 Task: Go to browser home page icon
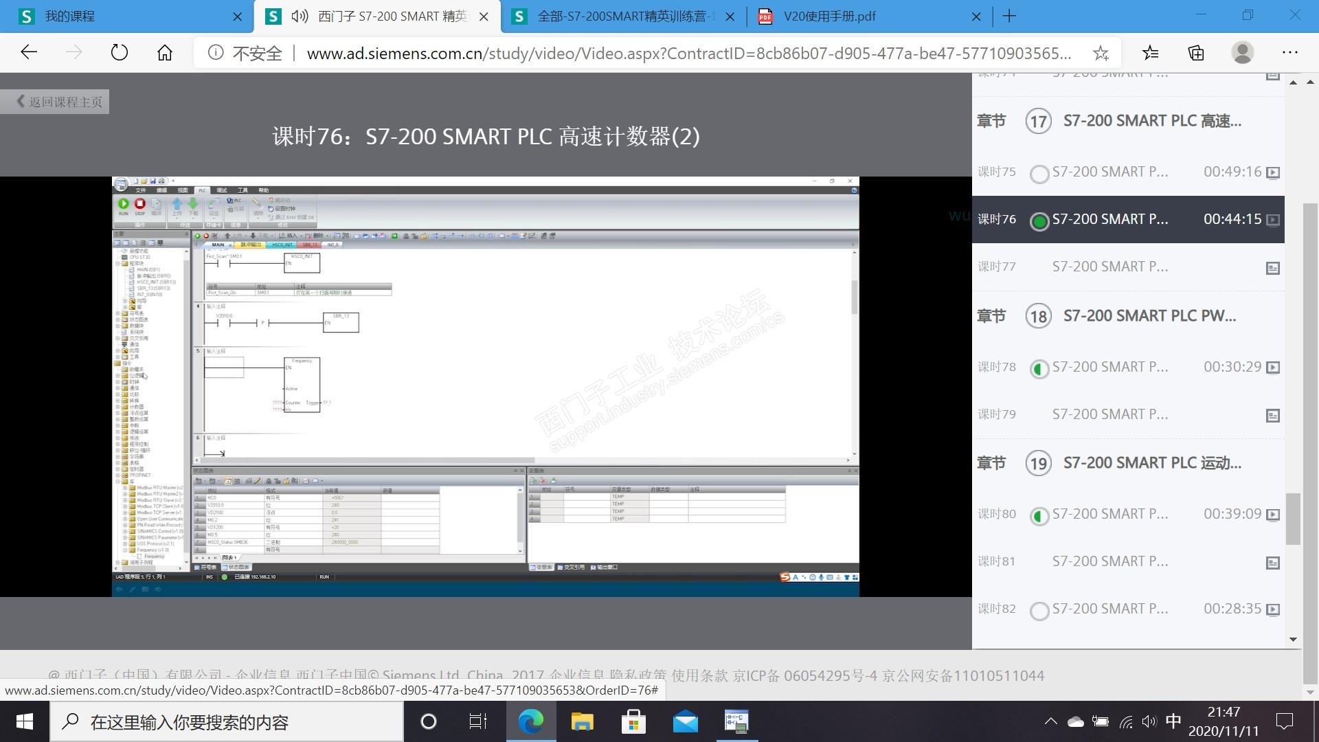tap(164, 53)
